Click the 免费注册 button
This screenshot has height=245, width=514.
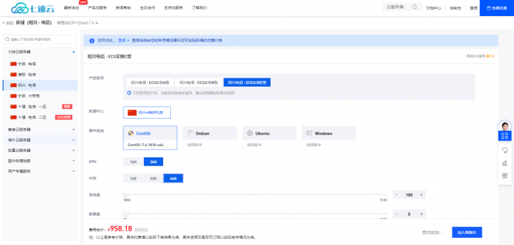[497, 8]
